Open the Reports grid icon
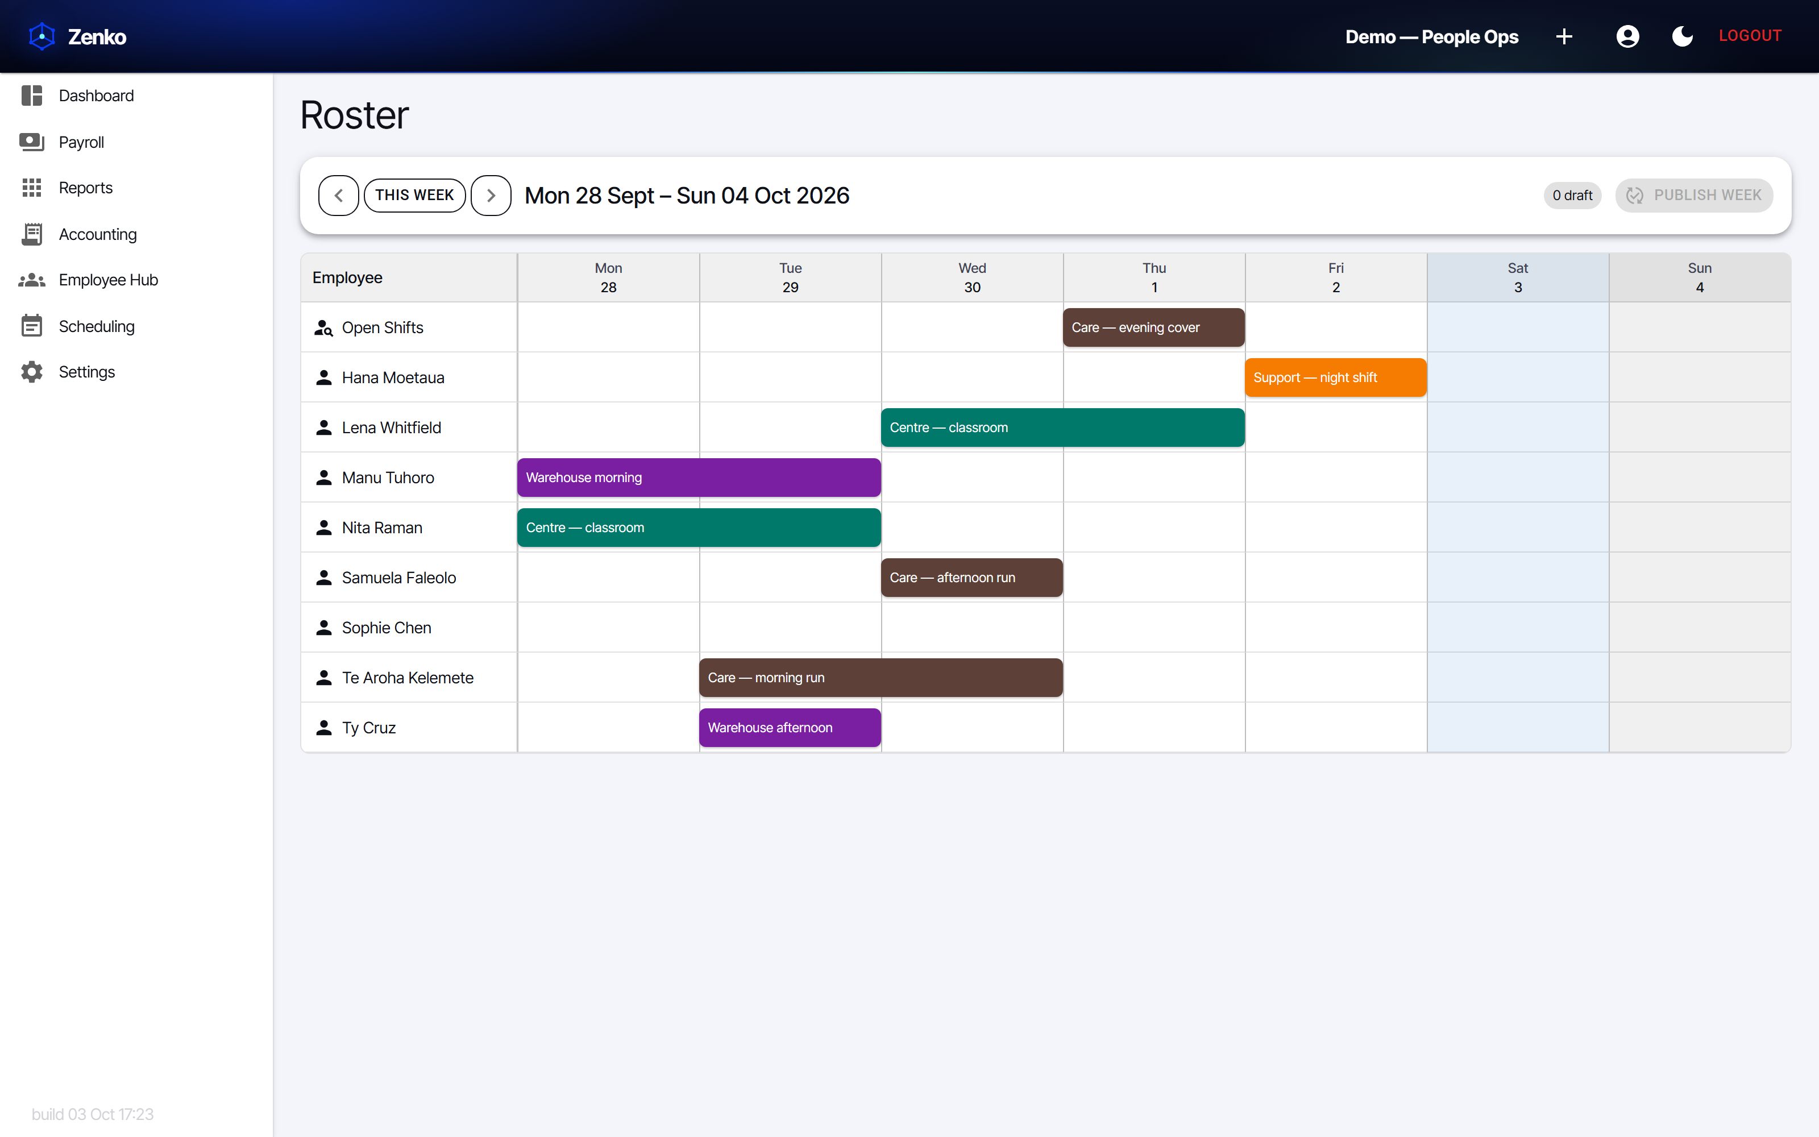The height and width of the screenshot is (1137, 1819). coord(32,188)
